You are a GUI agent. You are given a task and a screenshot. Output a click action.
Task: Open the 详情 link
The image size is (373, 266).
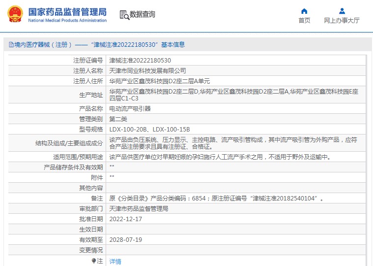click(x=115, y=262)
